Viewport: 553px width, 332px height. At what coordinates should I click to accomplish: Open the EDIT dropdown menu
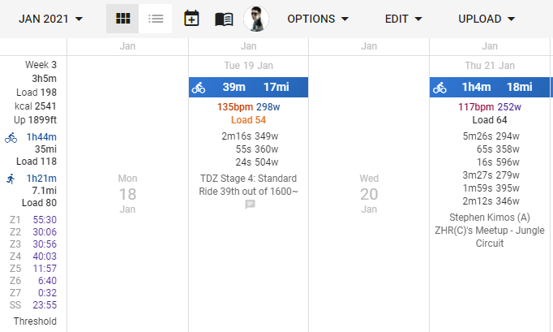coord(403,18)
